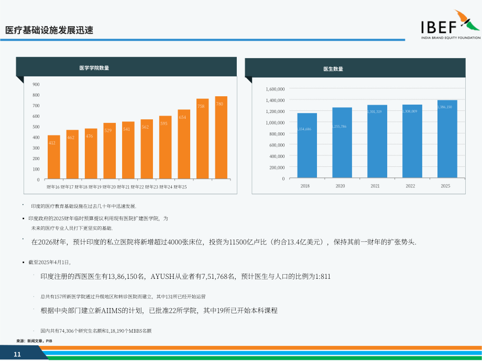Select the line about new AIIMS 22所学院
This screenshot has width=482, height=361.
coord(159,311)
